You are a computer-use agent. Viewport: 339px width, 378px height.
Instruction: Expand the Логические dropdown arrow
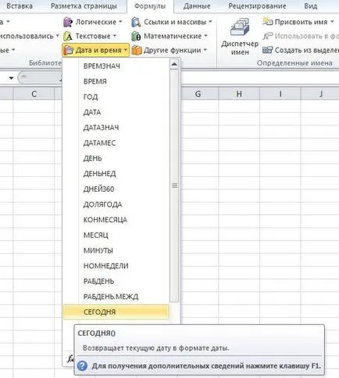[x=120, y=22]
